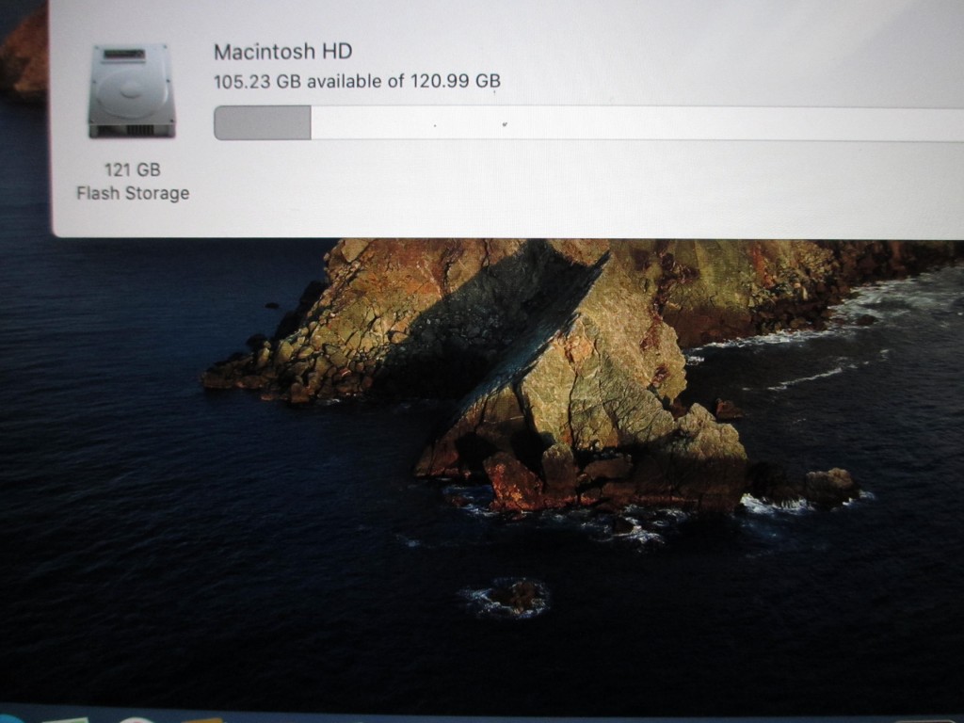The height and width of the screenshot is (723, 964).
Task: Click the used portion of the storage bar
Action: [263, 123]
